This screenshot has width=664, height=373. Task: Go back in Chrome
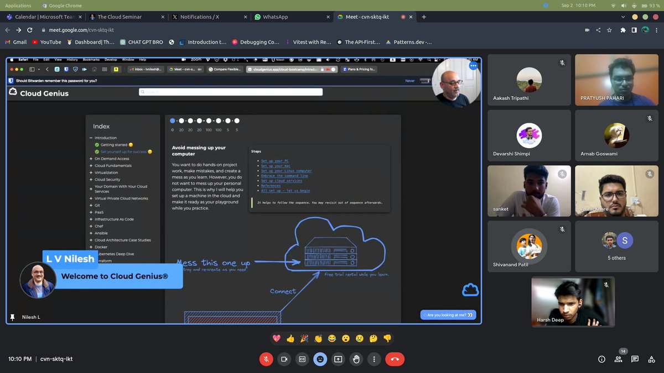(x=8, y=30)
